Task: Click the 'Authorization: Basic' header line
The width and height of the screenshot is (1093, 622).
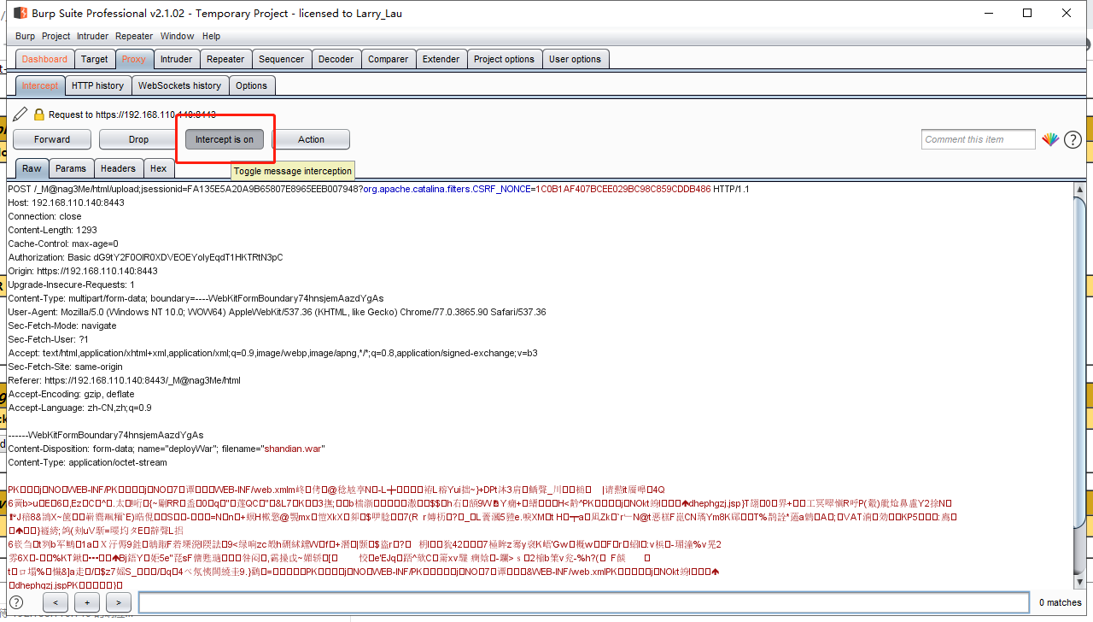Action: [145, 257]
